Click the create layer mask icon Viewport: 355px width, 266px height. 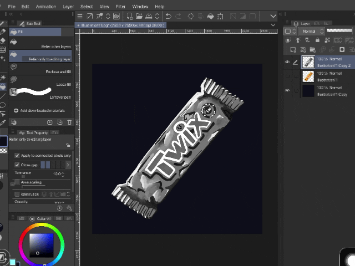(342, 50)
